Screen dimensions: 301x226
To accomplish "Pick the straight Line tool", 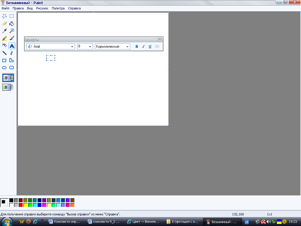I will (4, 53).
